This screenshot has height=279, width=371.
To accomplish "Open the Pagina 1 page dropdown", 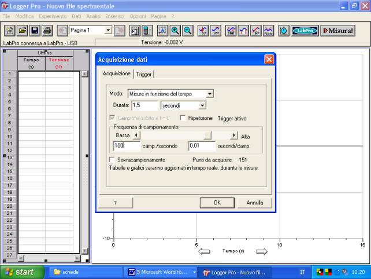I will point(108,31).
